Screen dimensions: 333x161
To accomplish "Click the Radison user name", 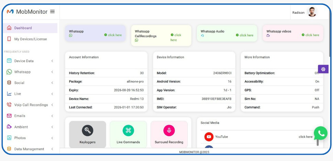I will (298, 12).
